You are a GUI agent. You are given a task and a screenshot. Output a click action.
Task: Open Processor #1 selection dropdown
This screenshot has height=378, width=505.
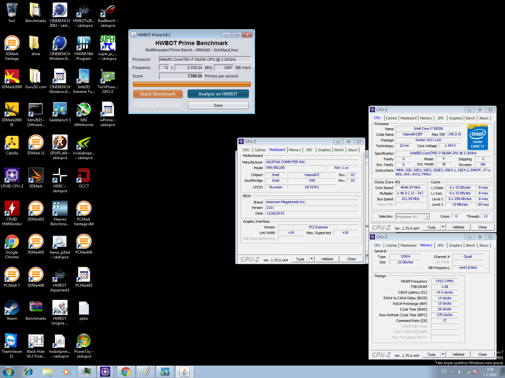pos(413,217)
